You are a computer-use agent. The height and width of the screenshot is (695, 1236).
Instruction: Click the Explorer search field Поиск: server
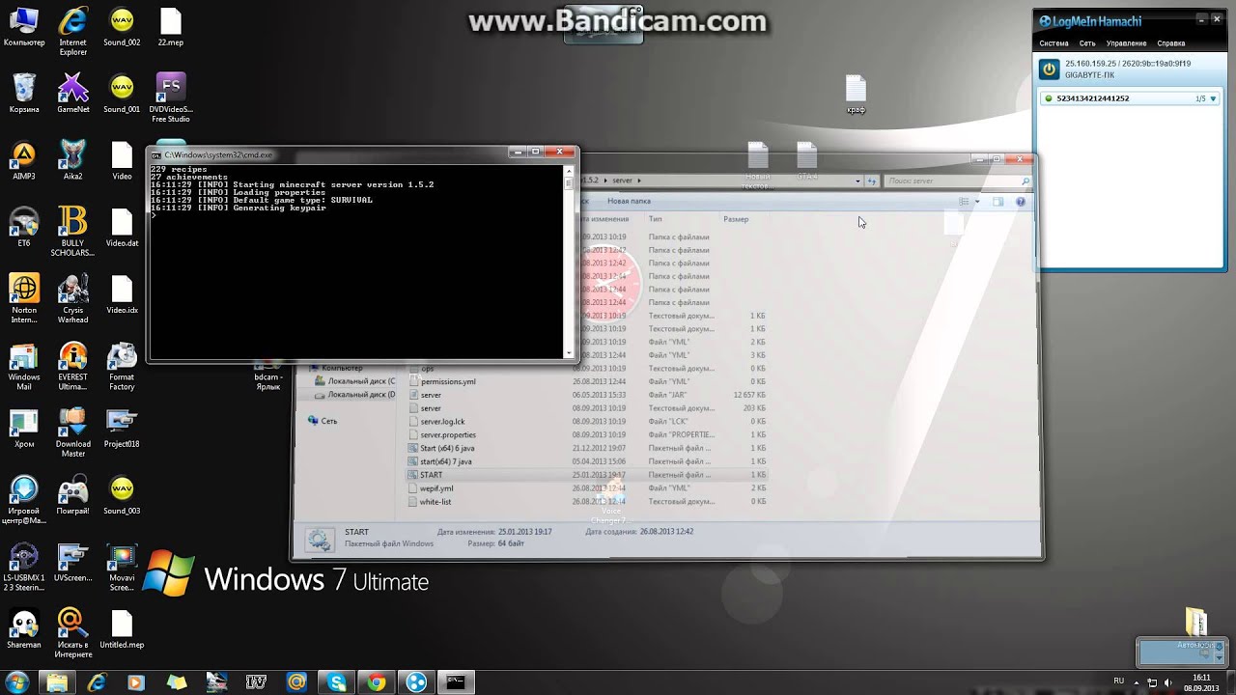pos(956,181)
